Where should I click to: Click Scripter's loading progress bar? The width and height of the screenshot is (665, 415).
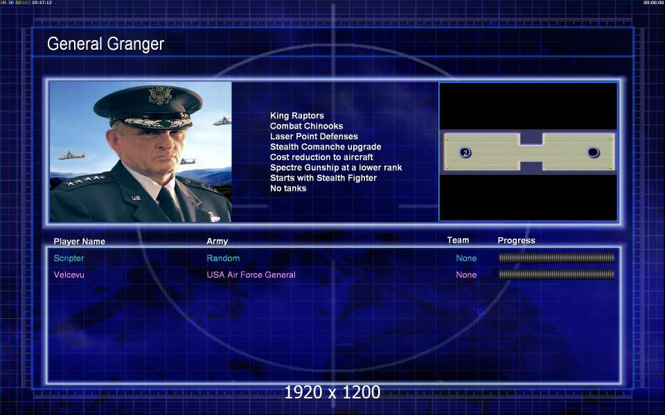click(x=556, y=258)
